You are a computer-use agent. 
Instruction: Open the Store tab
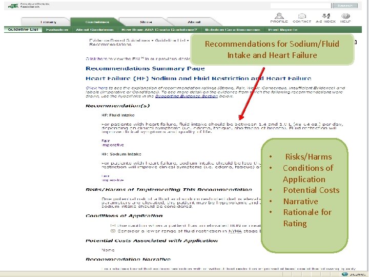(146, 22)
